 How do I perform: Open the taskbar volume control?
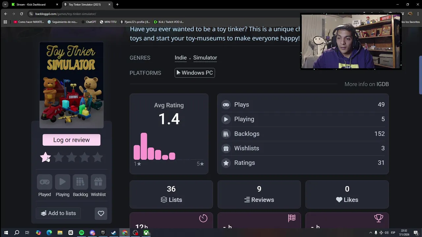point(386,233)
